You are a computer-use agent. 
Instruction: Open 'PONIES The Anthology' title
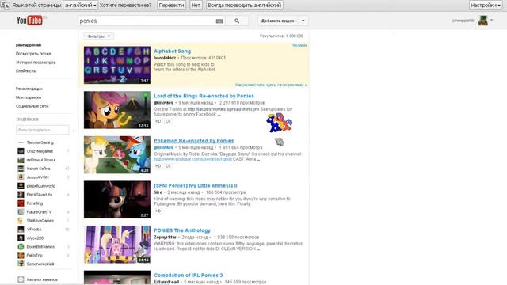[182, 230]
